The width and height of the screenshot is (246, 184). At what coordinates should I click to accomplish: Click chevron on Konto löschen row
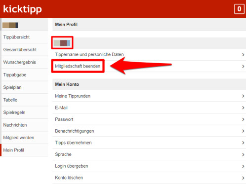pyautogui.click(x=243, y=178)
